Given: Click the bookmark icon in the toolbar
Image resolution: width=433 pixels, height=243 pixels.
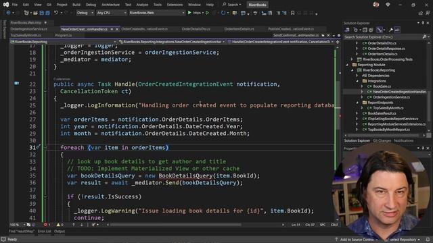Looking at the screenshot, I should (x=292, y=13).
